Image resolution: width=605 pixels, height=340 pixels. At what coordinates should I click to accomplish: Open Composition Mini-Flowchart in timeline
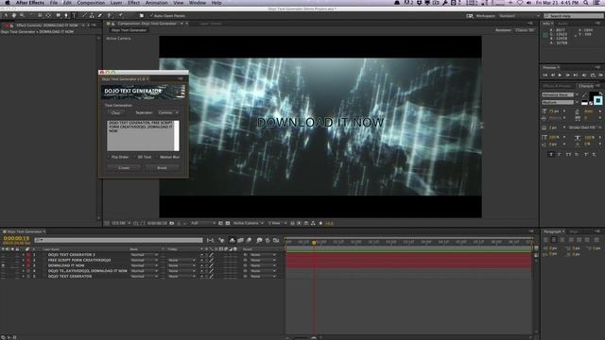[x=210, y=240]
